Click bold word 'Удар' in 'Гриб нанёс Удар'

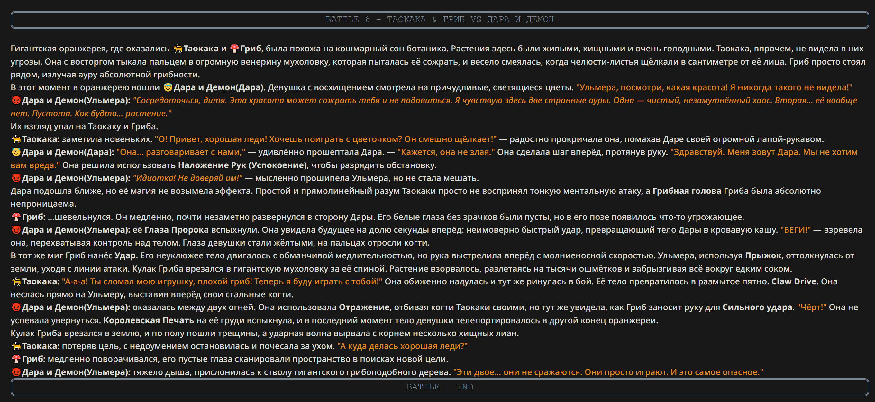[125, 256]
